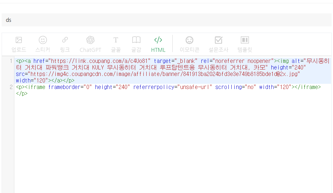Add a survey with the 설문조사 checkbox icon

pyautogui.click(x=218, y=44)
